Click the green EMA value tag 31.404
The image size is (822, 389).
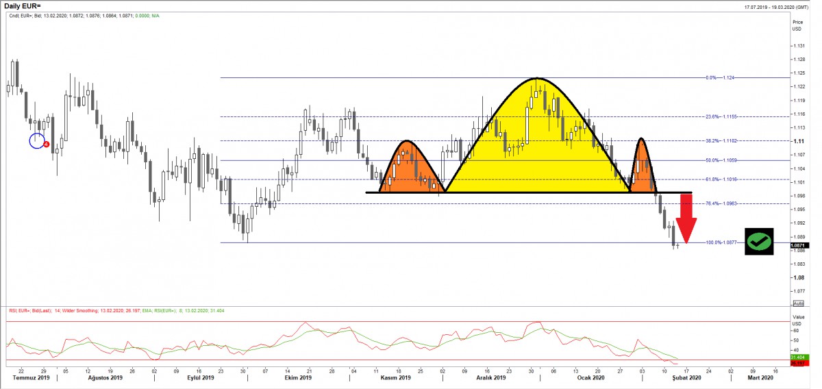(799, 357)
